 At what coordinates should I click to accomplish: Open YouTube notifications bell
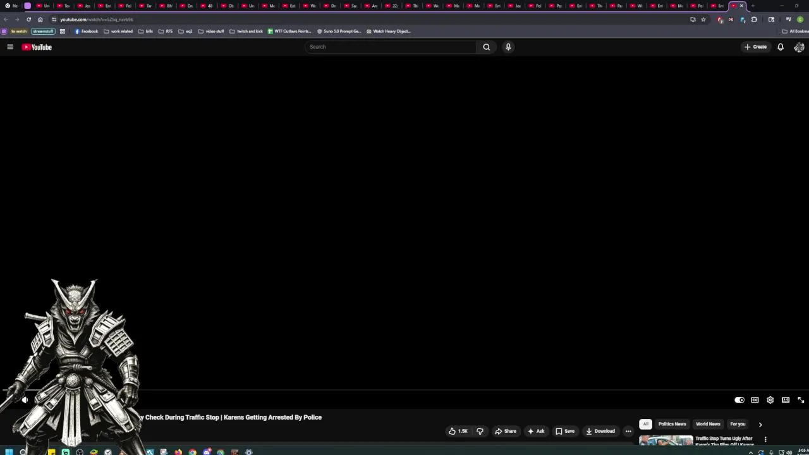tap(781, 47)
